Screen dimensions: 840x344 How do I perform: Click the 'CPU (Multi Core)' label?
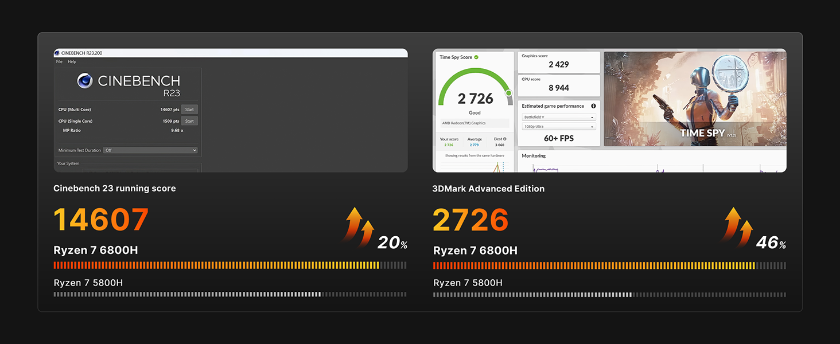coord(75,110)
